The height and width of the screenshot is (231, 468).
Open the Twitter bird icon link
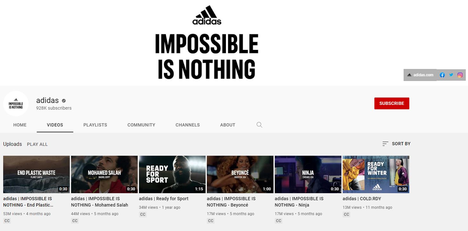[x=451, y=75]
